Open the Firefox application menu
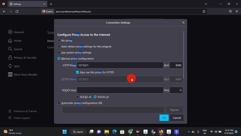Viewport: 241px width, 136px height. coord(237,11)
